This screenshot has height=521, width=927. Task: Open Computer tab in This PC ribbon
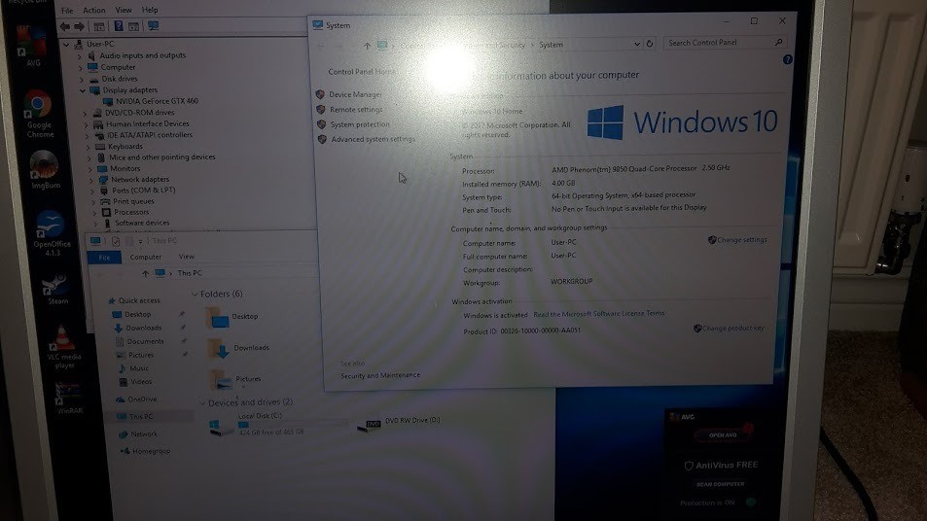146,257
